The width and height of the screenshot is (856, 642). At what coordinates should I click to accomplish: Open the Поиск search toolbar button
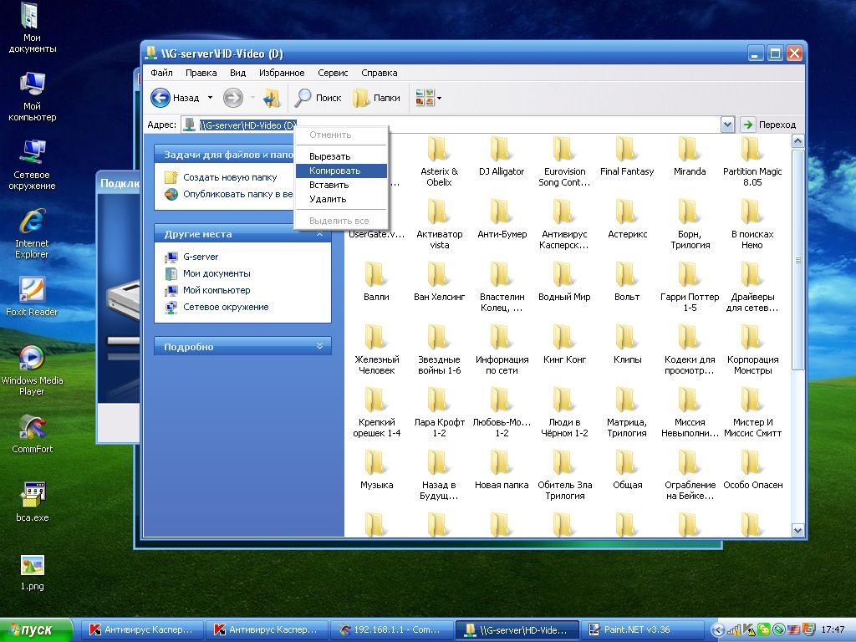point(318,99)
